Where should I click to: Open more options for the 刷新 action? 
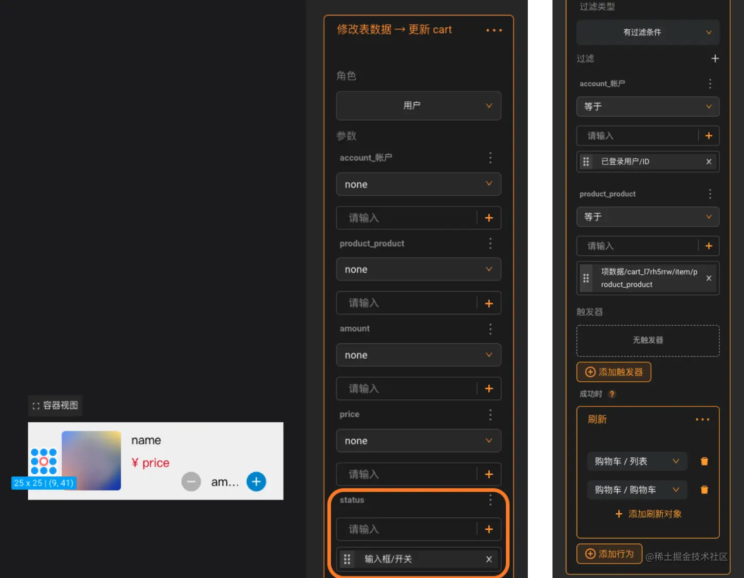click(702, 420)
